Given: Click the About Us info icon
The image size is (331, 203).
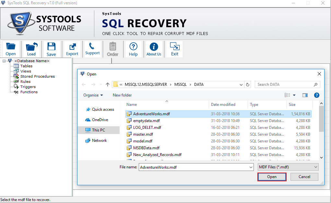Looking at the screenshot, I should click(154, 49).
